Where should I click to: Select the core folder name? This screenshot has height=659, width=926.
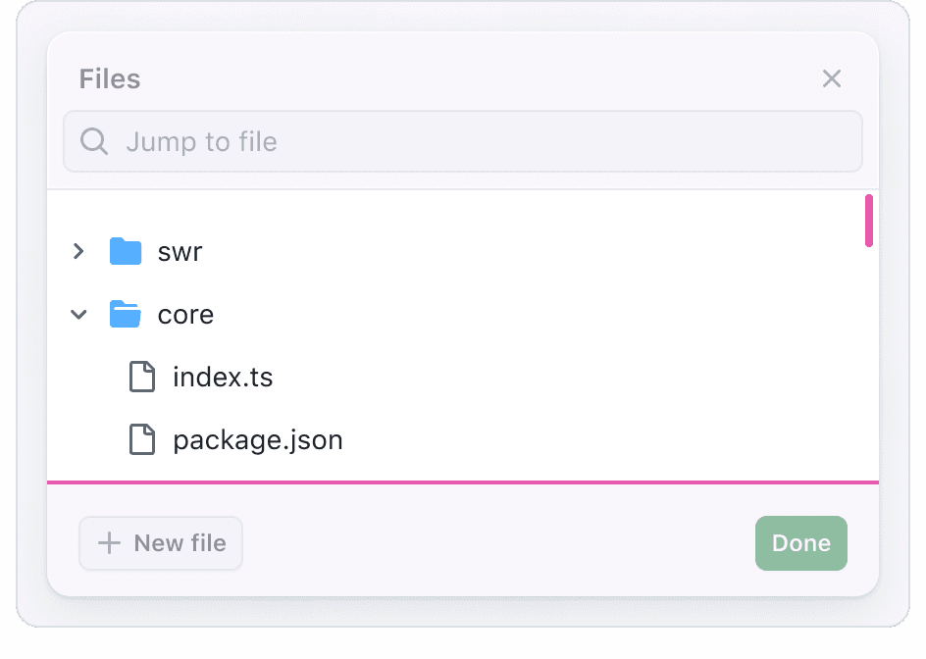[x=185, y=315]
